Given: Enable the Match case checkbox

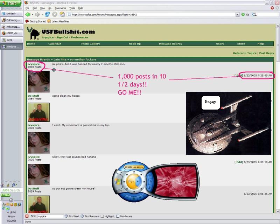Looking at the screenshot, I should pyautogui.click(x=118, y=216).
